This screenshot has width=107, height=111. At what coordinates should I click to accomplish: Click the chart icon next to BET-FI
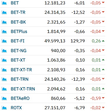(4, 41)
